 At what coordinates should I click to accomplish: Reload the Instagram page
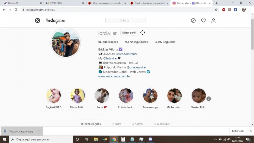tap(16, 10)
